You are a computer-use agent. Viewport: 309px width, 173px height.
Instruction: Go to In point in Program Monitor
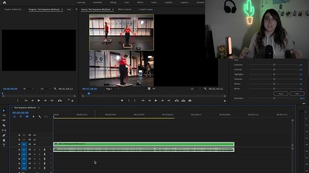26,100
